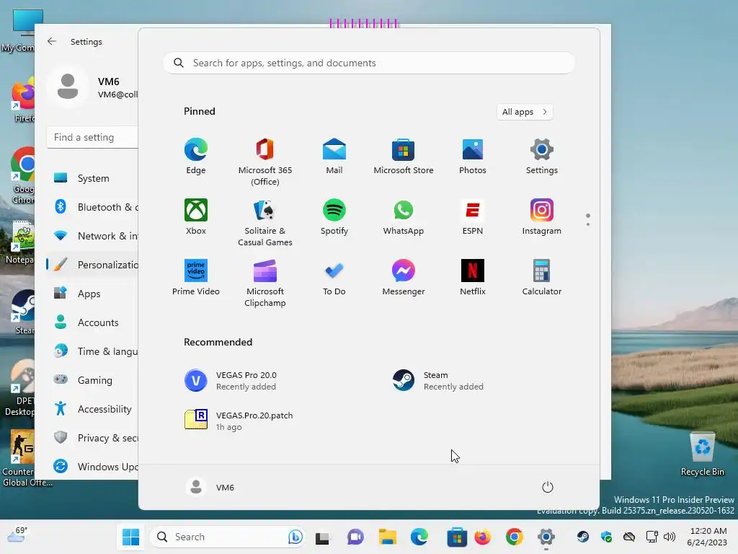Expand the All apps list

(525, 112)
